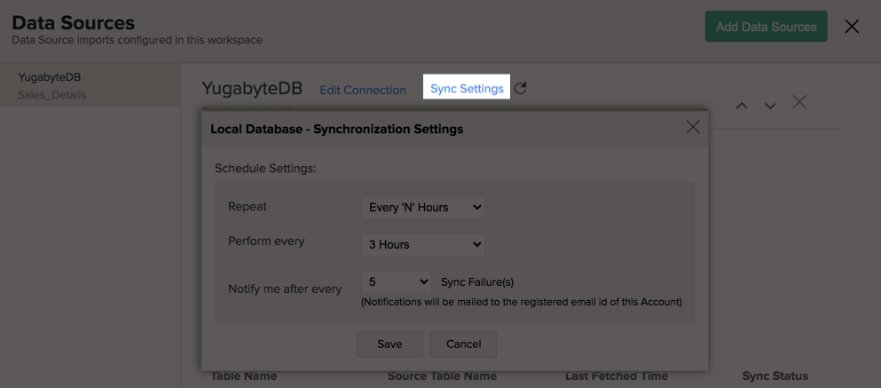Click the Sync Status column header

775,376
